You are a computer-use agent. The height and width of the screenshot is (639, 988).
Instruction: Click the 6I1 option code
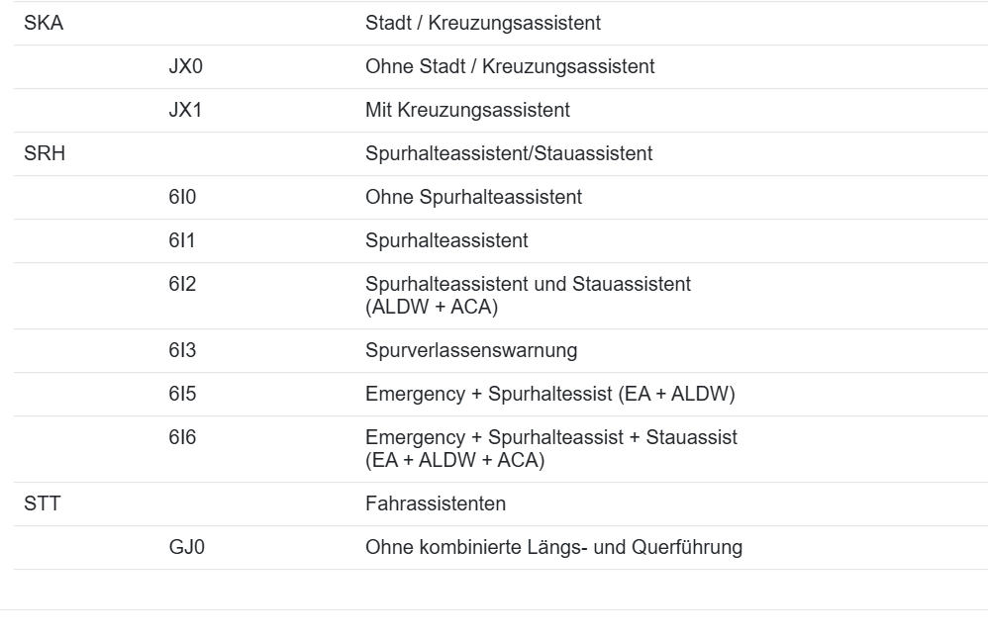182,241
